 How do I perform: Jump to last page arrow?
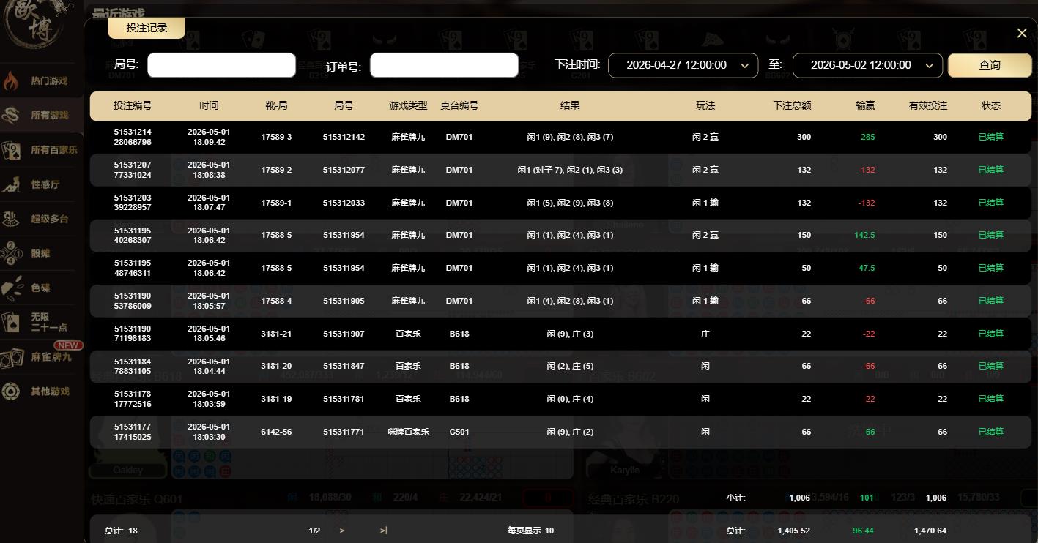click(x=383, y=531)
